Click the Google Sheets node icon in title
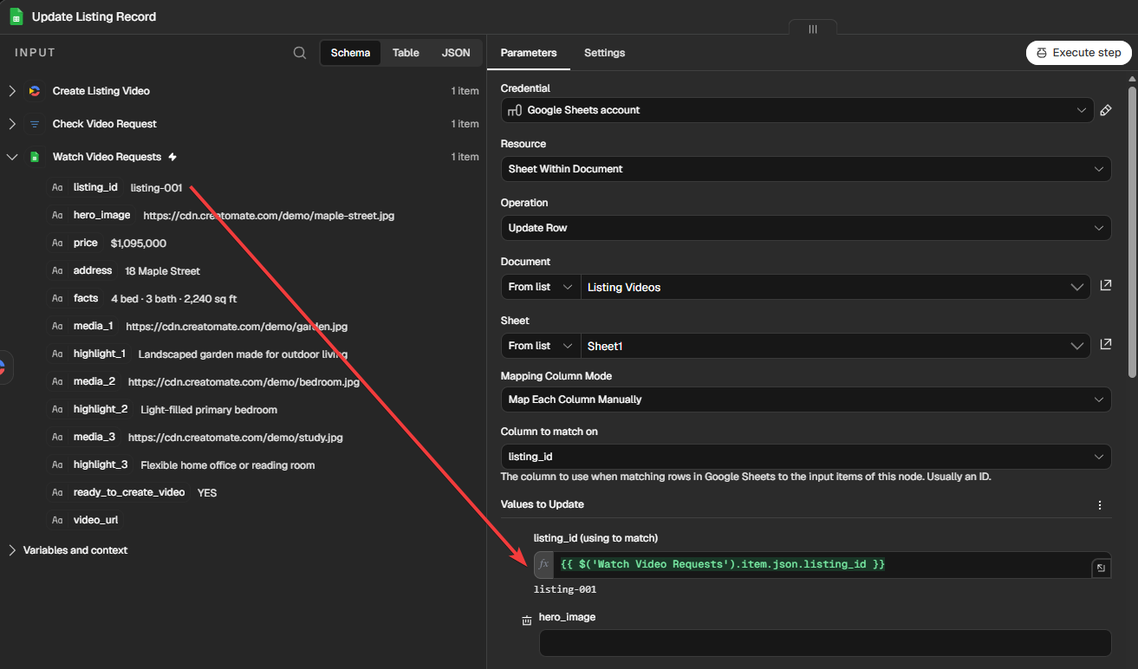Image resolution: width=1138 pixels, height=669 pixels. pyautogui.click(x=16, y=16)
